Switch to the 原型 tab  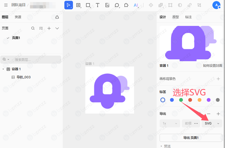(176, 17)
